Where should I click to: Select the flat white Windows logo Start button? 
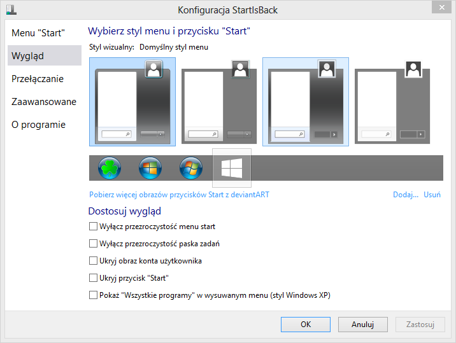tap(232, 168)
